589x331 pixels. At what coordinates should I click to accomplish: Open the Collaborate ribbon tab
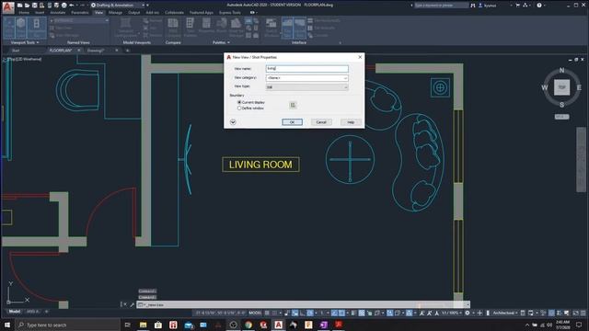pyautogui.click(x=174, y=12)
